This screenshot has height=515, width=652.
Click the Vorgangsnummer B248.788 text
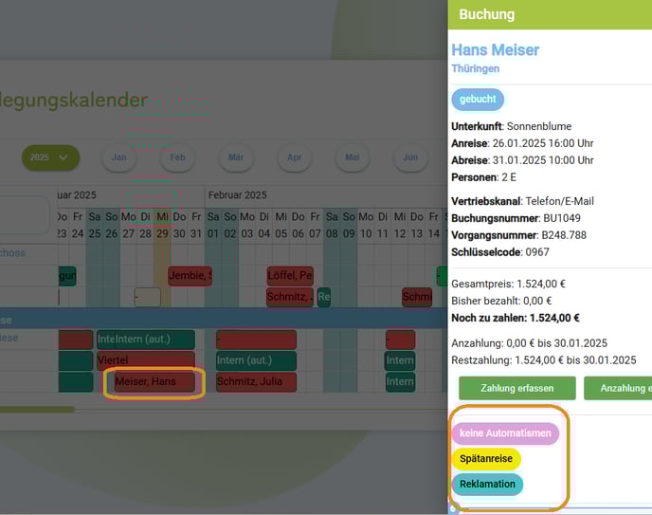click(x=519, y=235)
